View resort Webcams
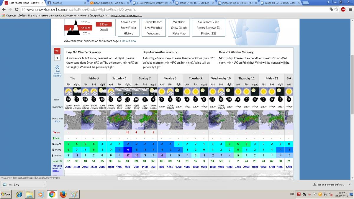This screenshot has width=354, height=199. pos(154,33)
